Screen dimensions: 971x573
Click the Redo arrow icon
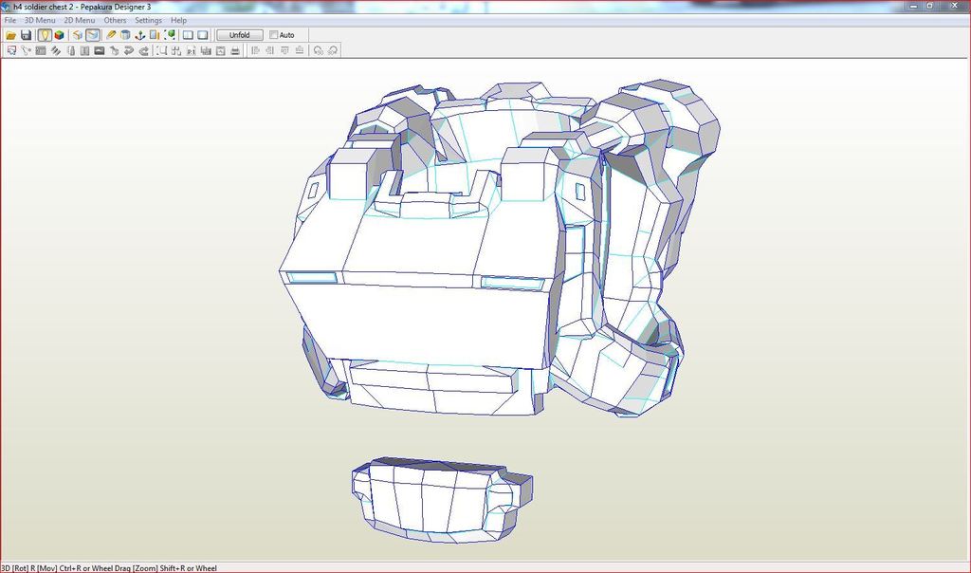(144, 51)
